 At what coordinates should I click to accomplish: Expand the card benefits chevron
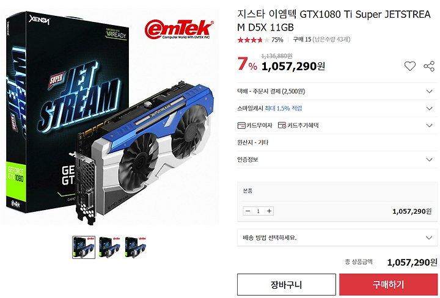[430, 125]
